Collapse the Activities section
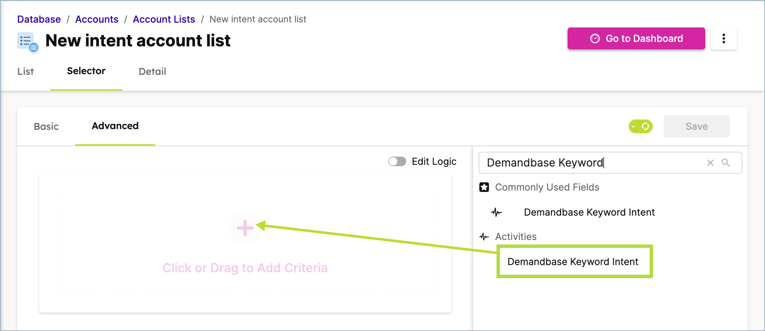The height and width of the screenshot is (331, 765). 515,237
